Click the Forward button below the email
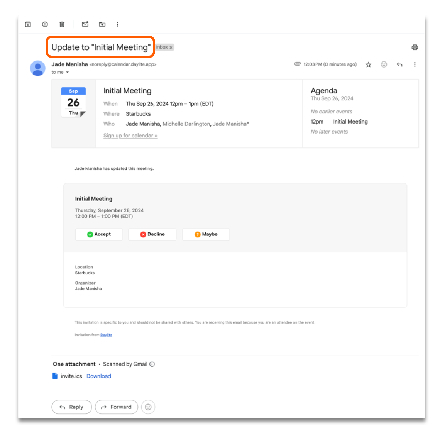 [116, 407]
